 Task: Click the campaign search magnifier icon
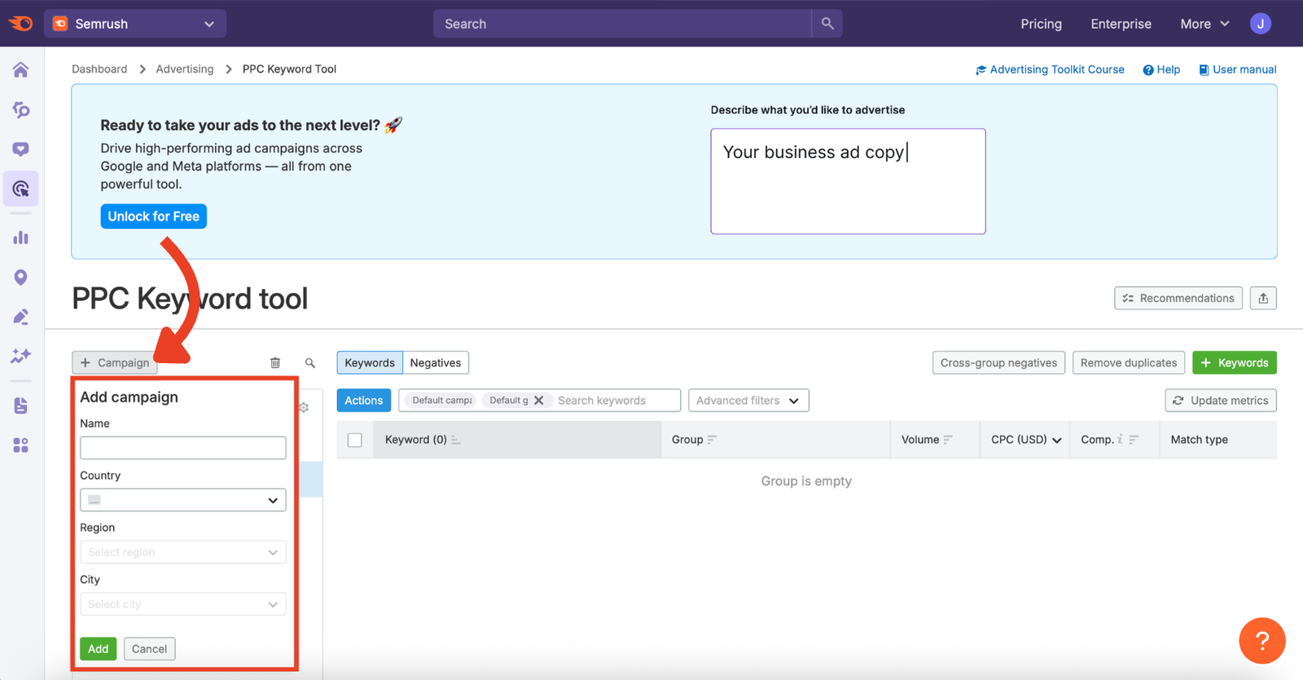point(310,362)
